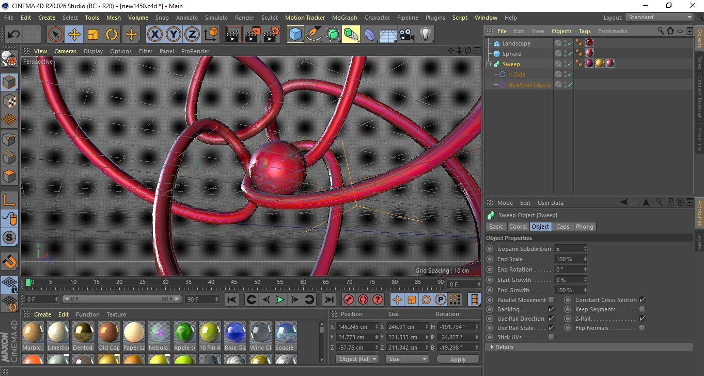Open the Camera object icon

pos(406,35)
